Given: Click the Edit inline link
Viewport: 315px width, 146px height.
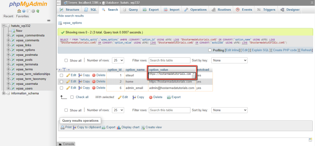Looking at the screenshot, I should tap(233, 50).
